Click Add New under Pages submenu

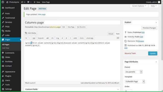[6, 48]
